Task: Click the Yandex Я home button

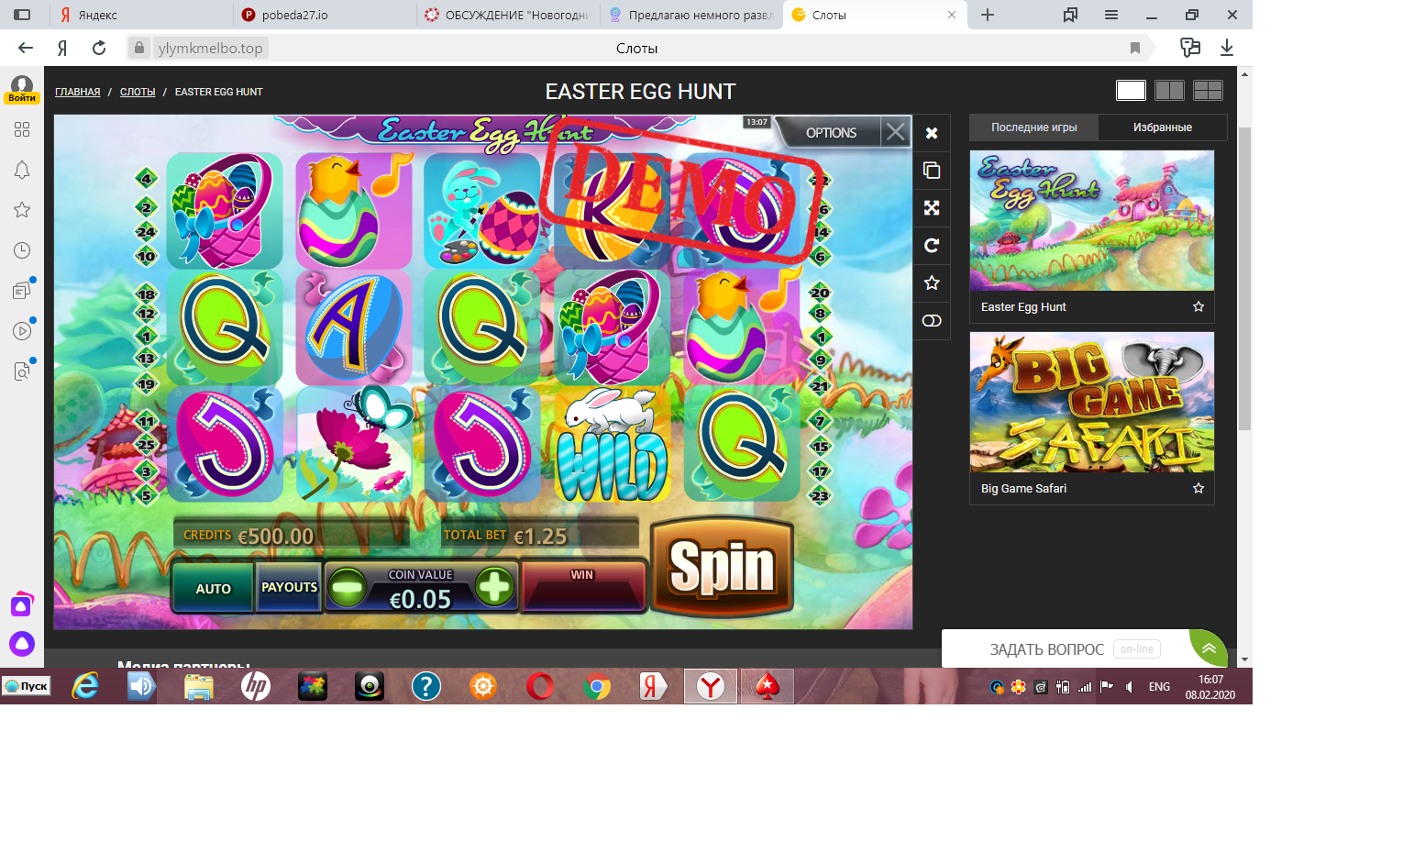Action: [x=62, y=48]
